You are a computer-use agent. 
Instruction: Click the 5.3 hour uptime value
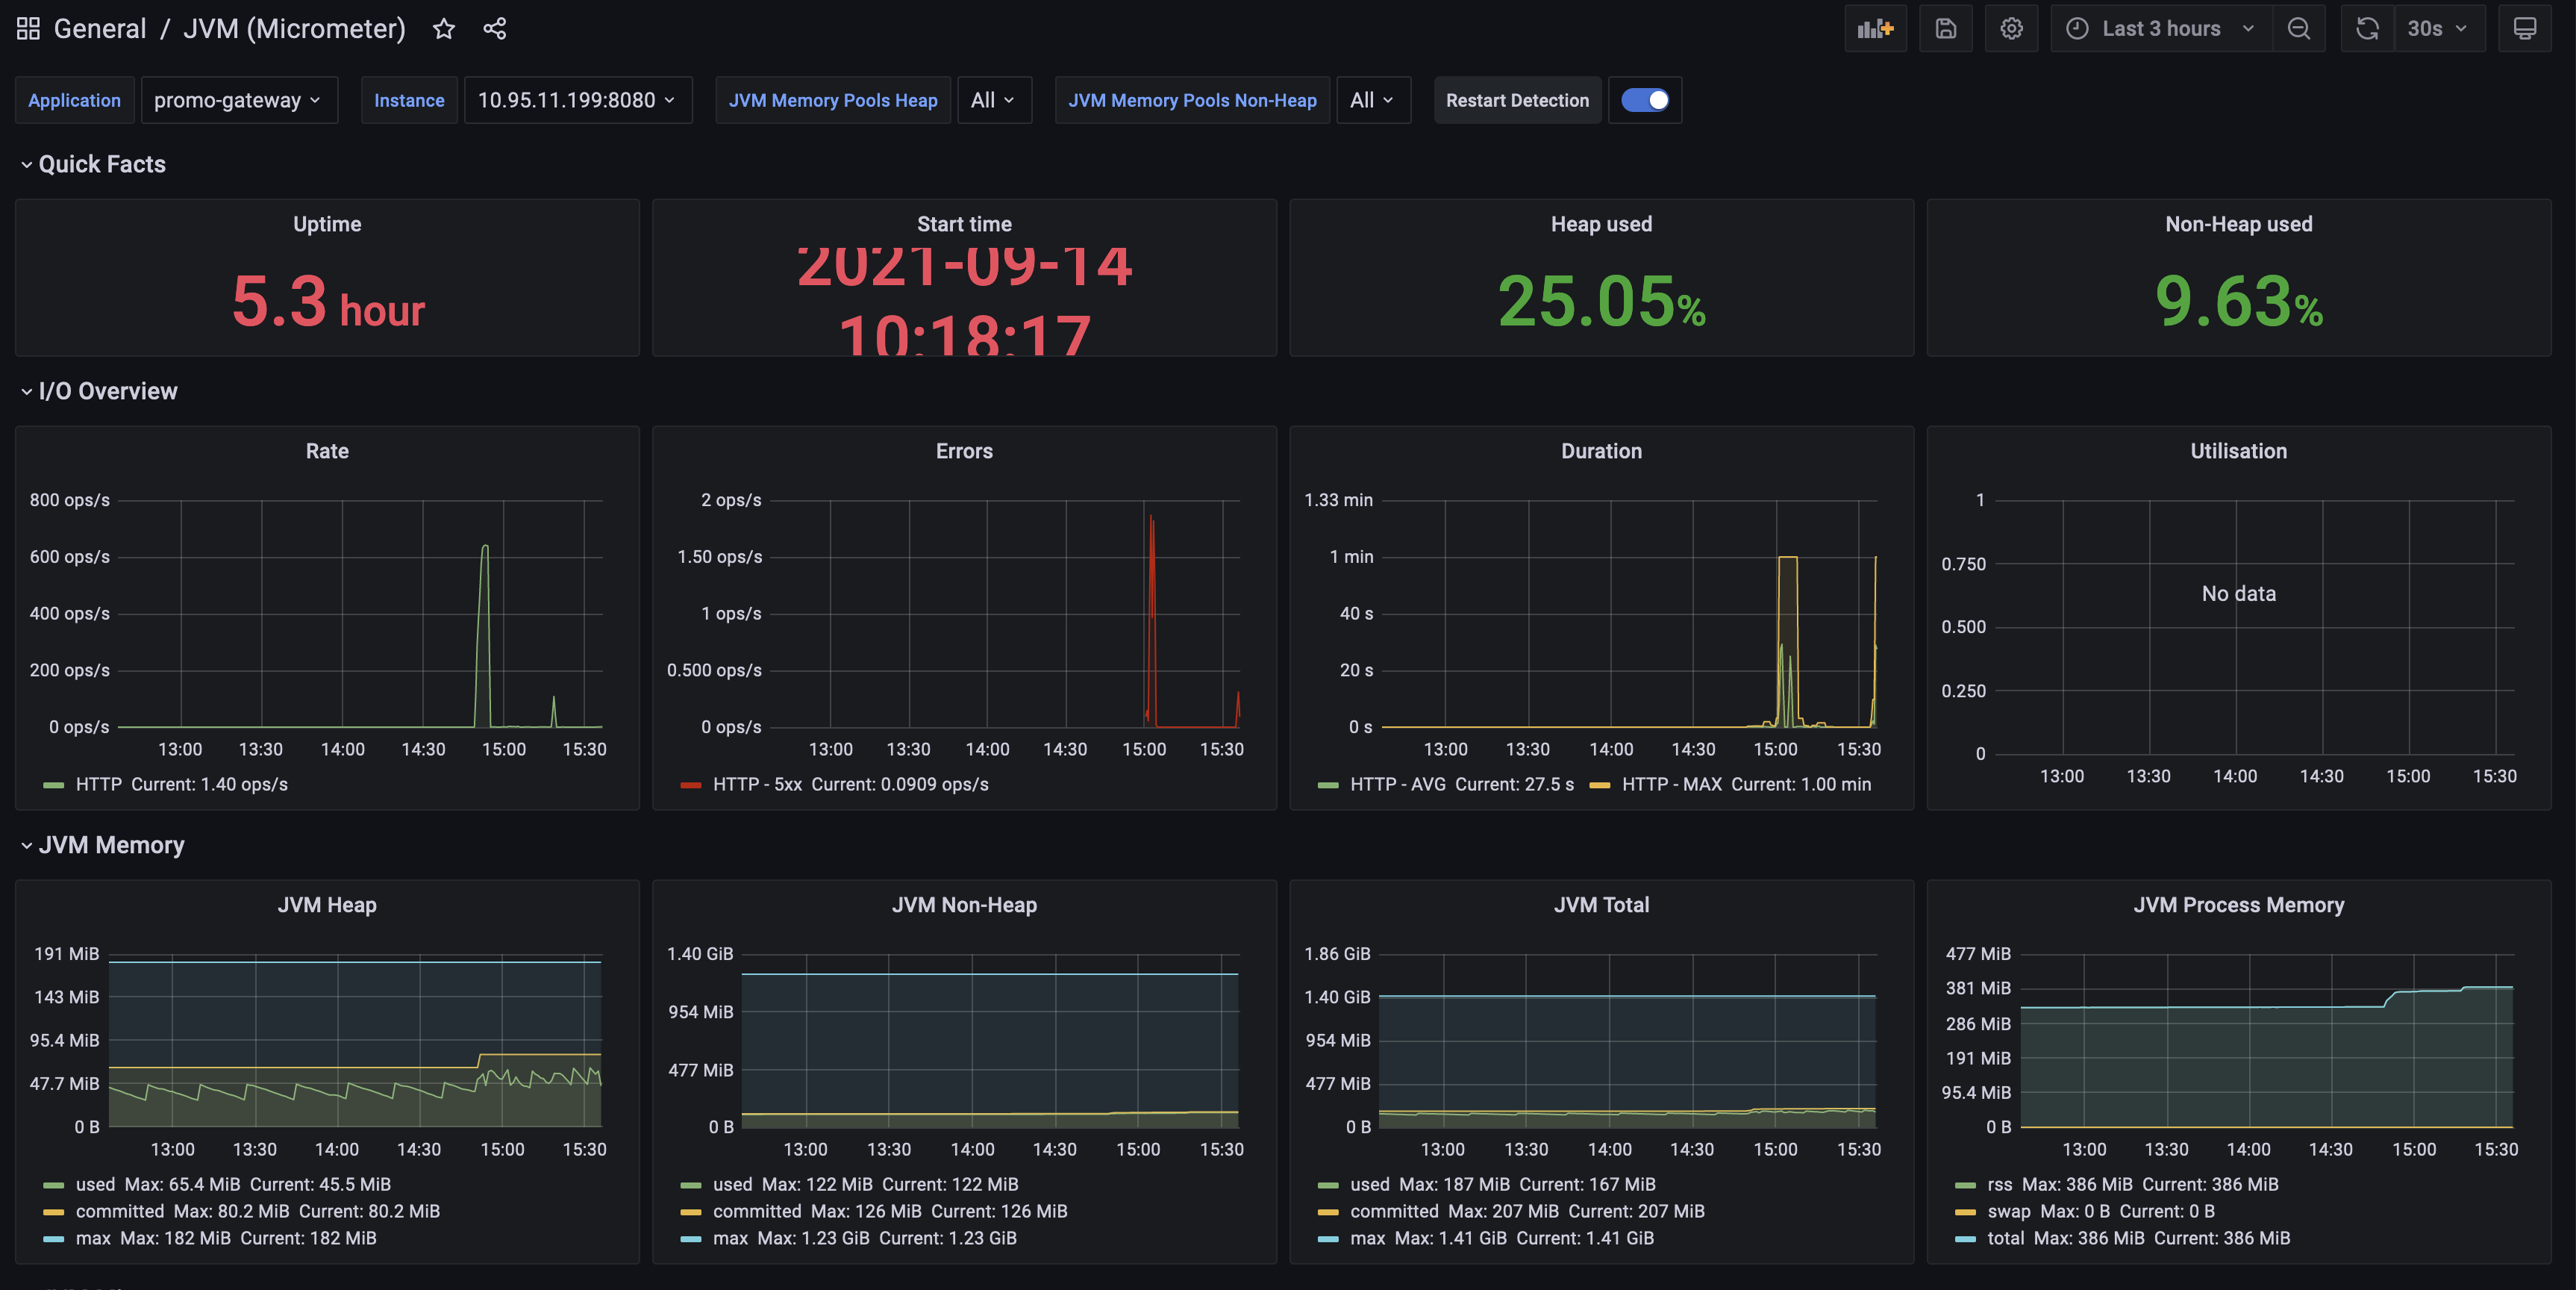328,302
